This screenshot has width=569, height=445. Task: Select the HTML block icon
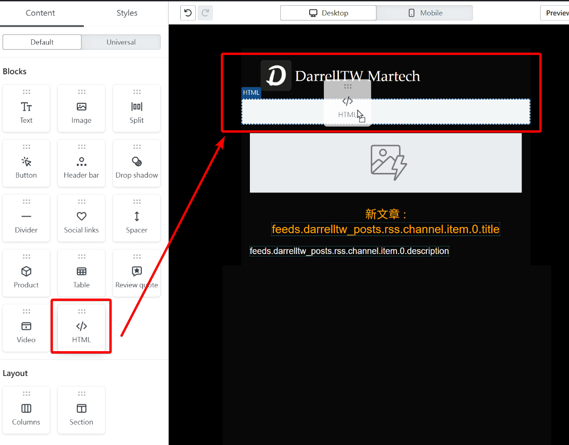(x=81, y=327)
